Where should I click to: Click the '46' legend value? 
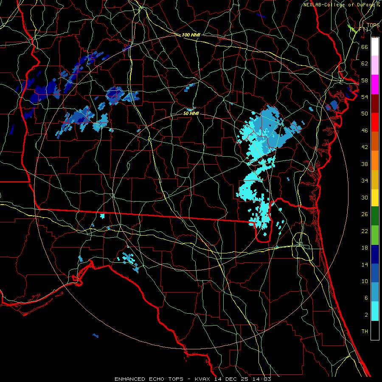(365, 130)
